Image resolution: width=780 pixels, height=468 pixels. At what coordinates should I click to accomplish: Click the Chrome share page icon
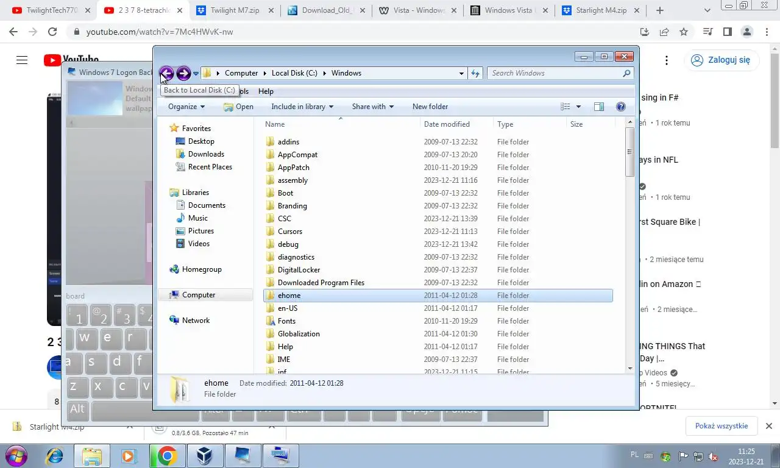click(664, 32)
